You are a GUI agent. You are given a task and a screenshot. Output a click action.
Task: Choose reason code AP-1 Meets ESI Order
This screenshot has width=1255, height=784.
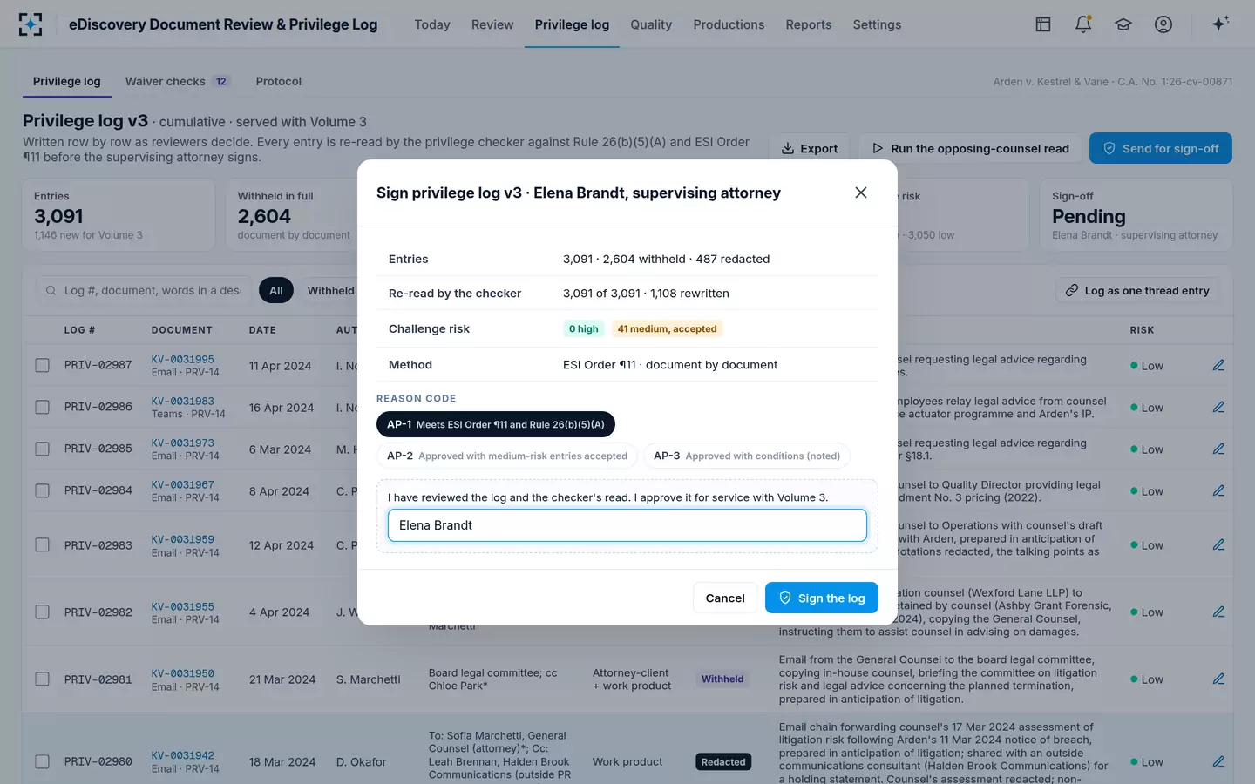(496, 424)
